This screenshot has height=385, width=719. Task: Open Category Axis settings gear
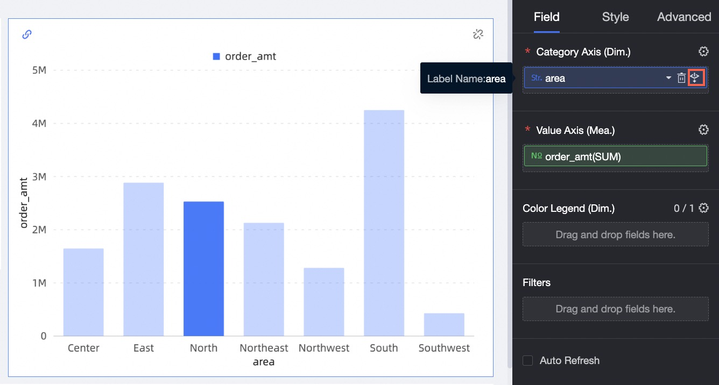coord(703,52)
